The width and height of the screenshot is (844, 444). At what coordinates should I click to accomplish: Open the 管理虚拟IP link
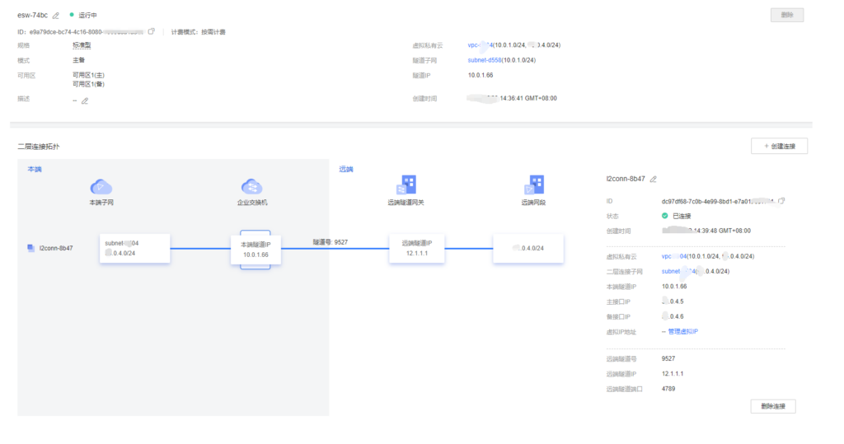pyautogui.click(x=684, y=331)
